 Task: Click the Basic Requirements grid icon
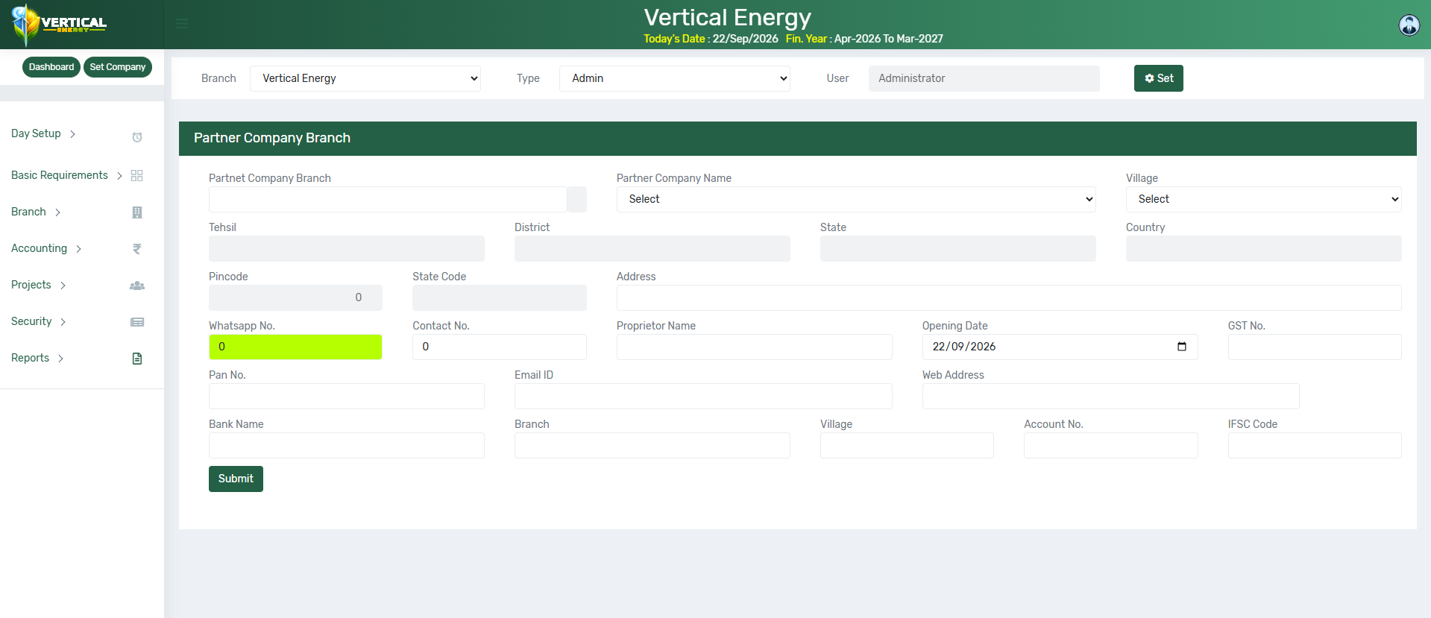coord(137,176)
